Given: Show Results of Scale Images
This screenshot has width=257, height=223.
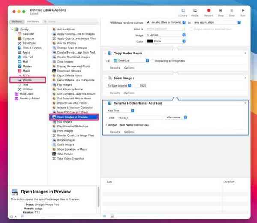Looking at the screenshot, I should pos(115,93).
